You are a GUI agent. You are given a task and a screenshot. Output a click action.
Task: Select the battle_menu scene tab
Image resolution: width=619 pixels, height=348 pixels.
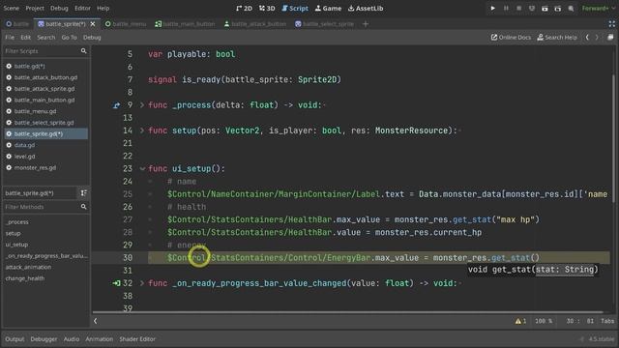126,24
